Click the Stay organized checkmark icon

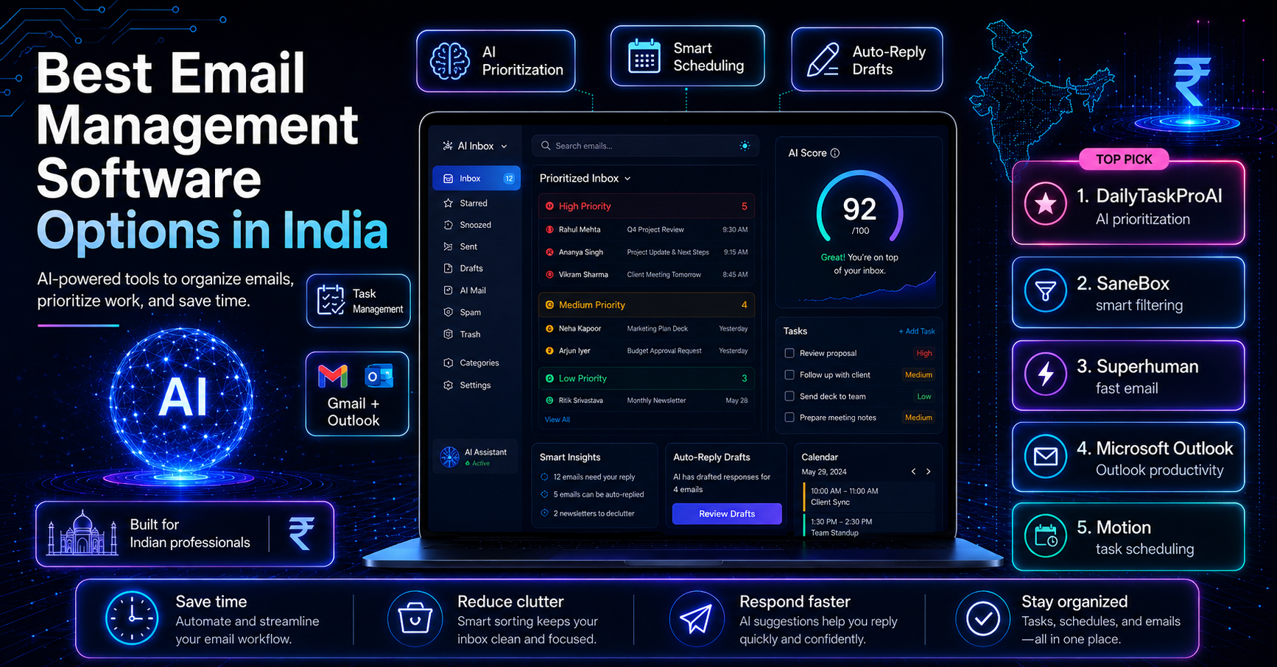(x=982, y=618)
